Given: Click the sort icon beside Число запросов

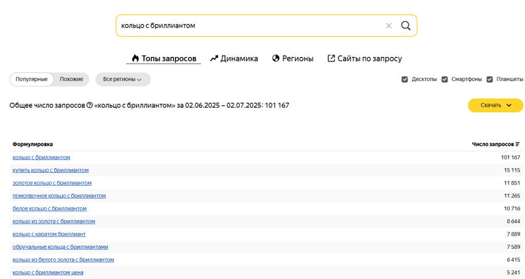Looking at the screenshot, I should tap(518, 144).
